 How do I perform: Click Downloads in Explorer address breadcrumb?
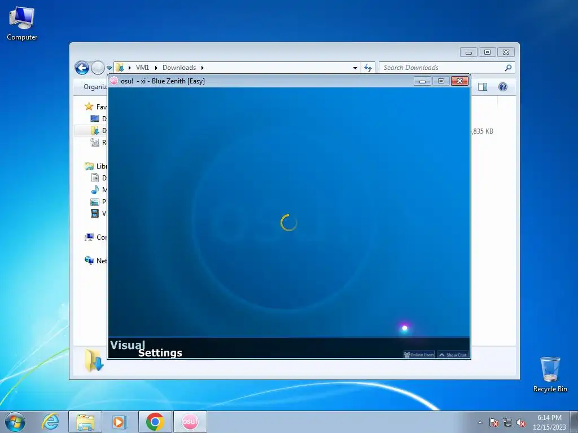(179, 68)
